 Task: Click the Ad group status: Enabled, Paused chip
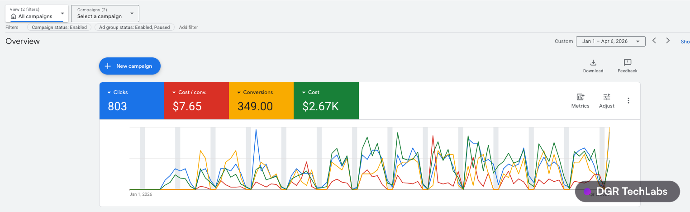[134, 27]
